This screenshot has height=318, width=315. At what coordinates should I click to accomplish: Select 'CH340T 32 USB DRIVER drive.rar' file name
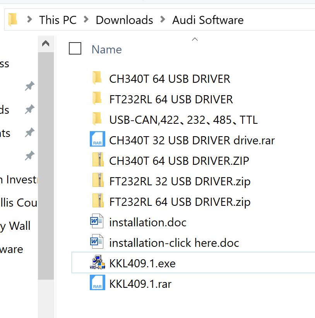coord(192,140)
